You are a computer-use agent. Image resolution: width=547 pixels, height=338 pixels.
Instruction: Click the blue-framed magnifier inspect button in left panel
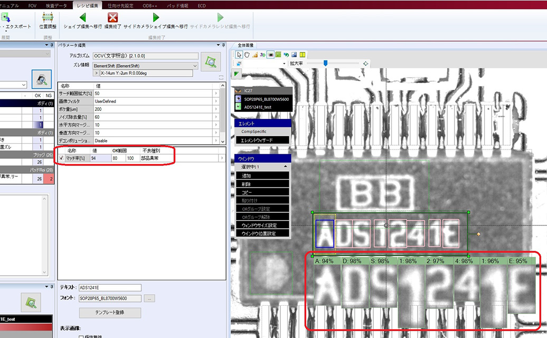[42, 79]
